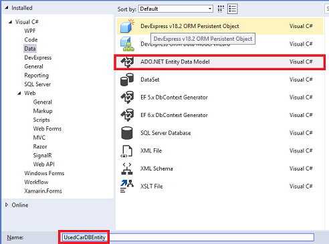Pick the EF 5.x DbContext Generator icon
The image size is (329, 244).
[x=127, y=98]
